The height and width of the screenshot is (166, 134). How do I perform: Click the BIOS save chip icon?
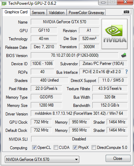pos(124,55)
